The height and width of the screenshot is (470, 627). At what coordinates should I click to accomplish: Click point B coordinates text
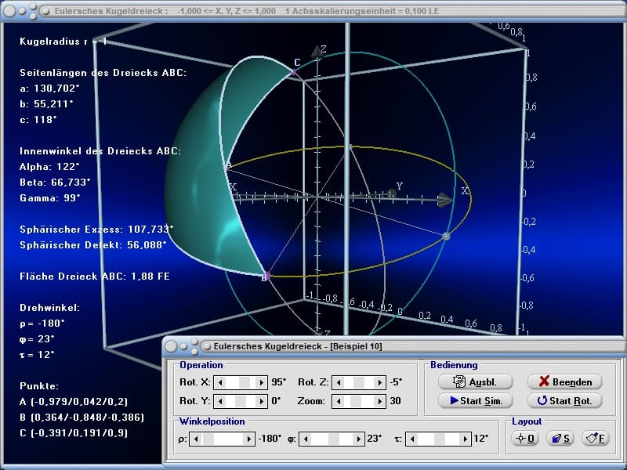pyautogui.click(x=82, y=418)
